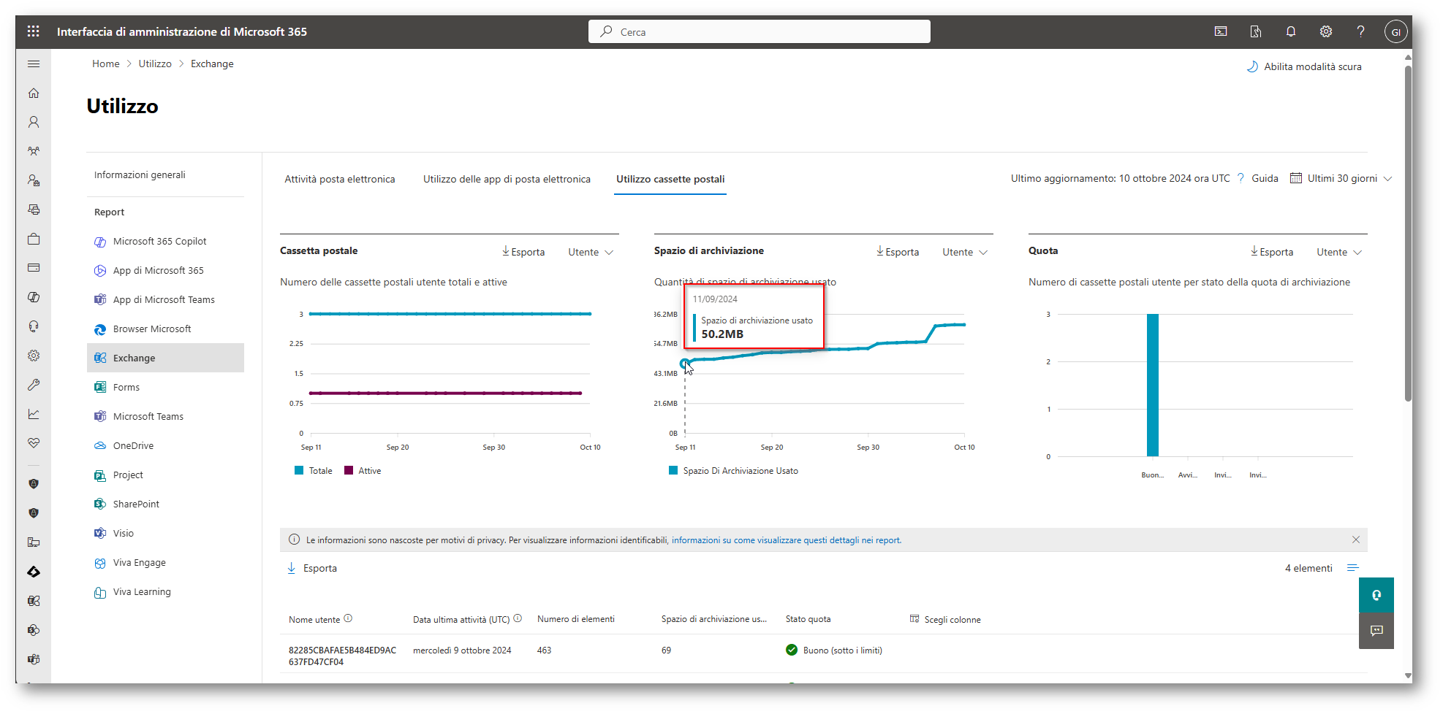Toggle Totale series in chart legend
This screenshot has height=714, width=1443.
[314, 471]
